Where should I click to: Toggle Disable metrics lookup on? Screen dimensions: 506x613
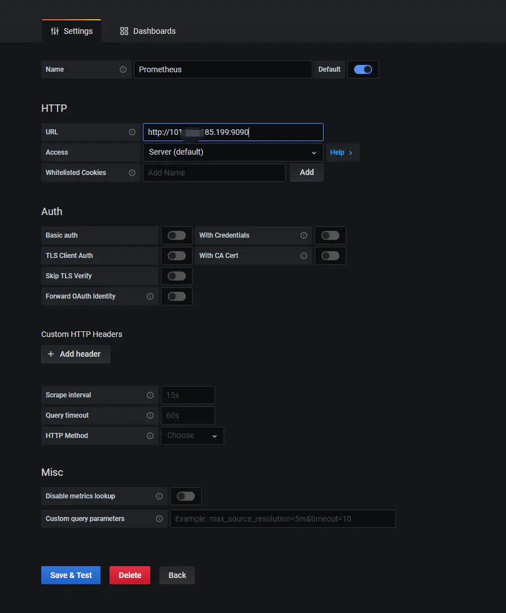186,496
